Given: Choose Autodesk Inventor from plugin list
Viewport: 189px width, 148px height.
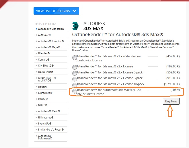Looking at the screenshot, I should (x=51, y=41).
